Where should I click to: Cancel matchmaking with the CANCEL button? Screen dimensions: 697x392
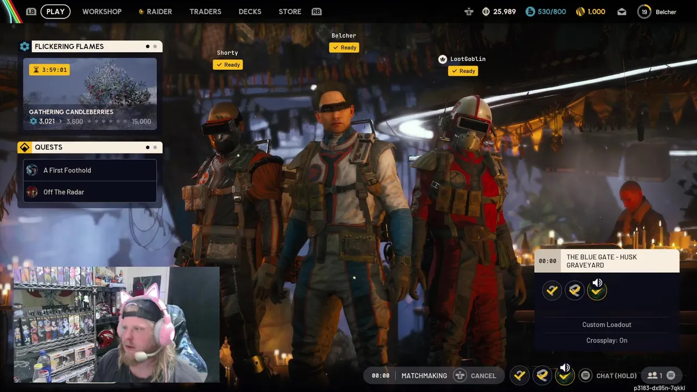[x=484, y=376]
